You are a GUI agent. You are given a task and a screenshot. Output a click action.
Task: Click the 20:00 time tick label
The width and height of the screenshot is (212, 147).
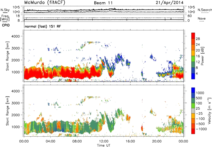[157, 141]
